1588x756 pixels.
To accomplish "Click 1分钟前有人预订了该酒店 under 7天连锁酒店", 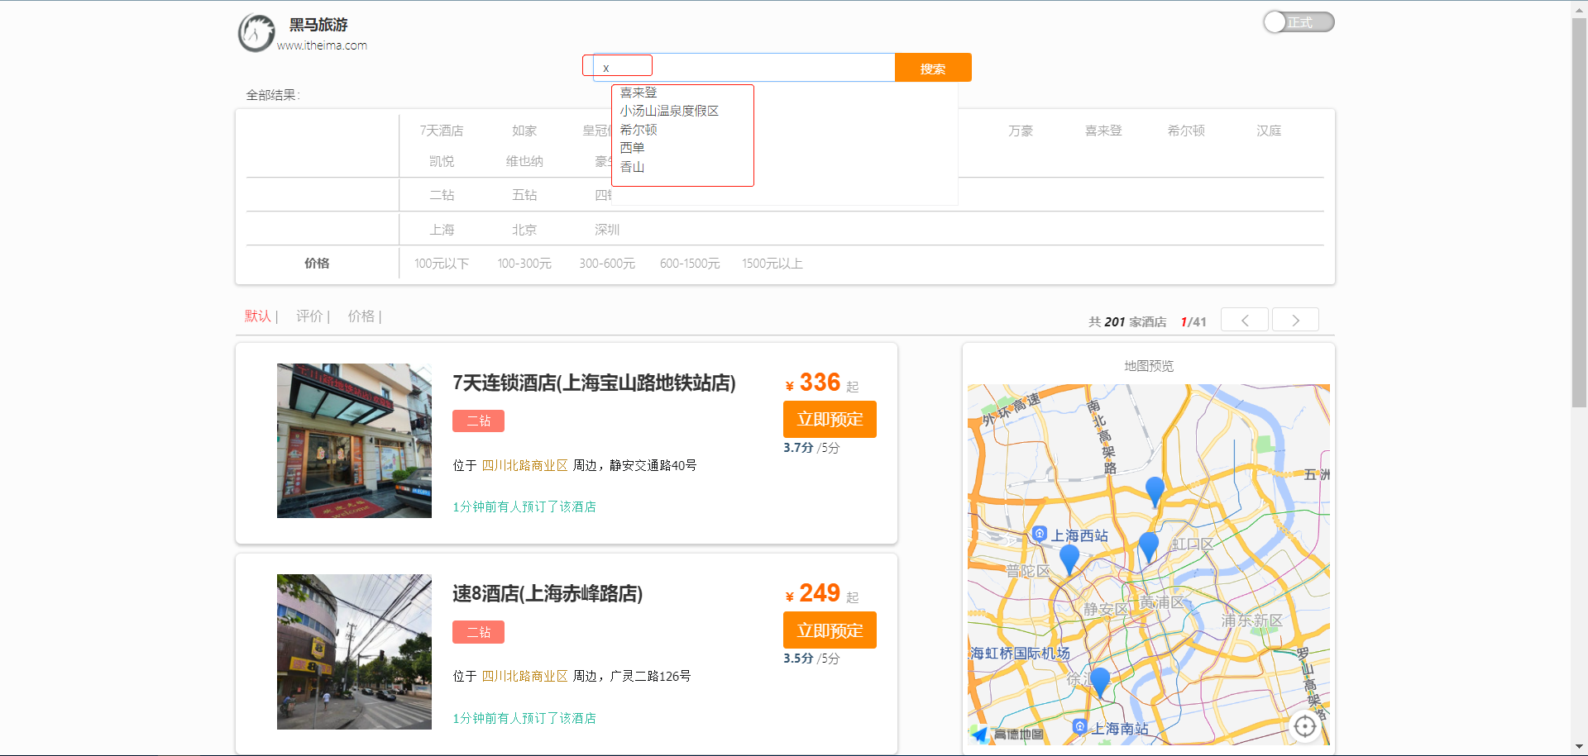I will coord(524,506).
